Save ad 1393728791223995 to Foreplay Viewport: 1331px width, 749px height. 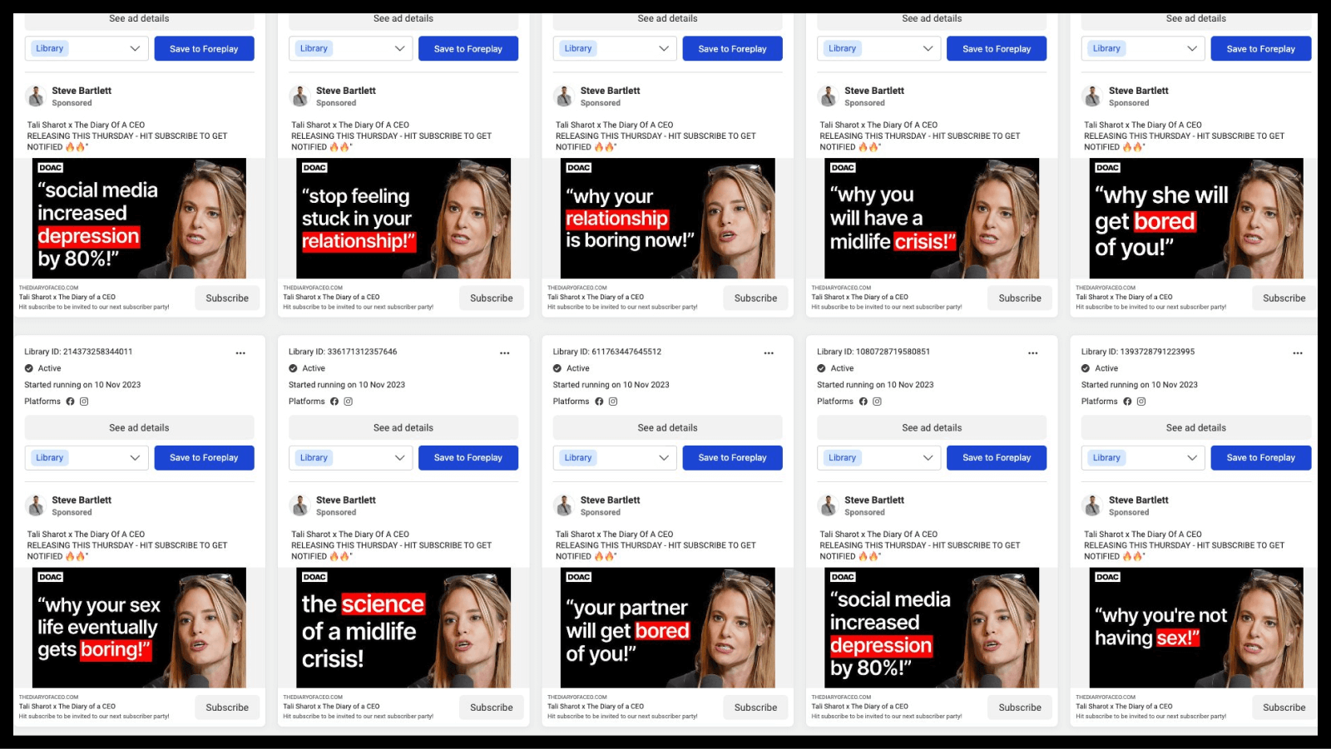click(1261, 458)
